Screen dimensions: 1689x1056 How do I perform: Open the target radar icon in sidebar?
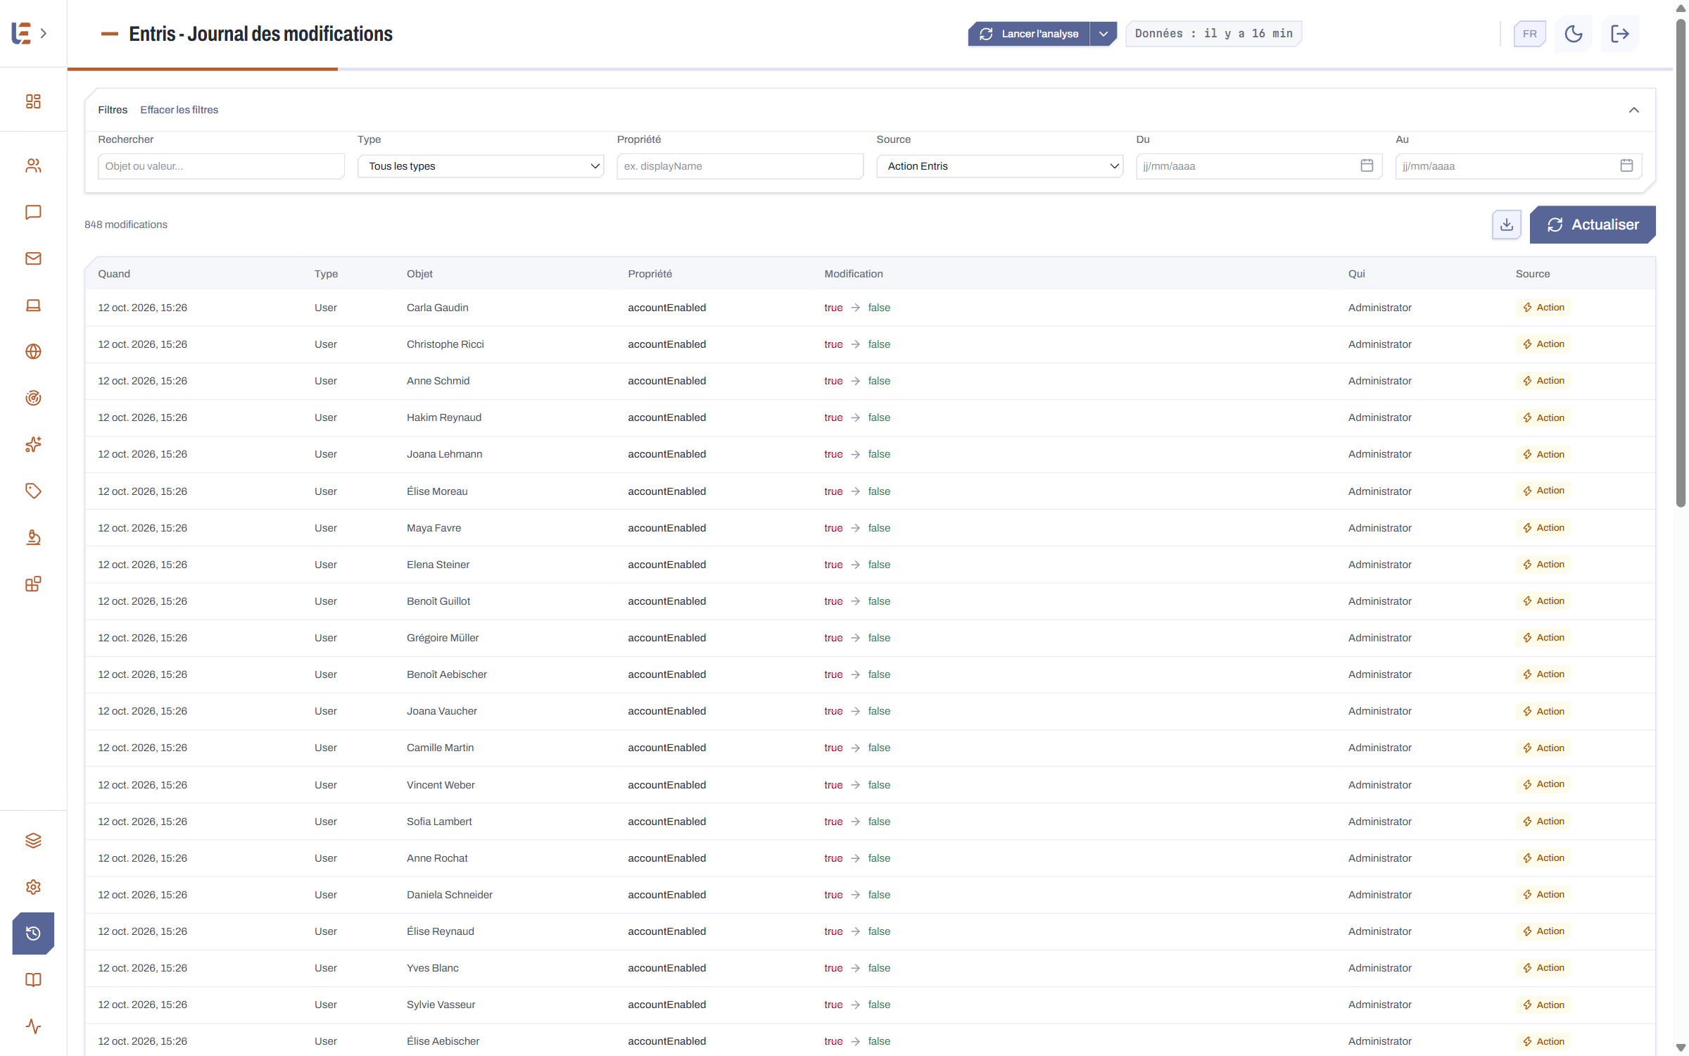(x=33, y=398)
